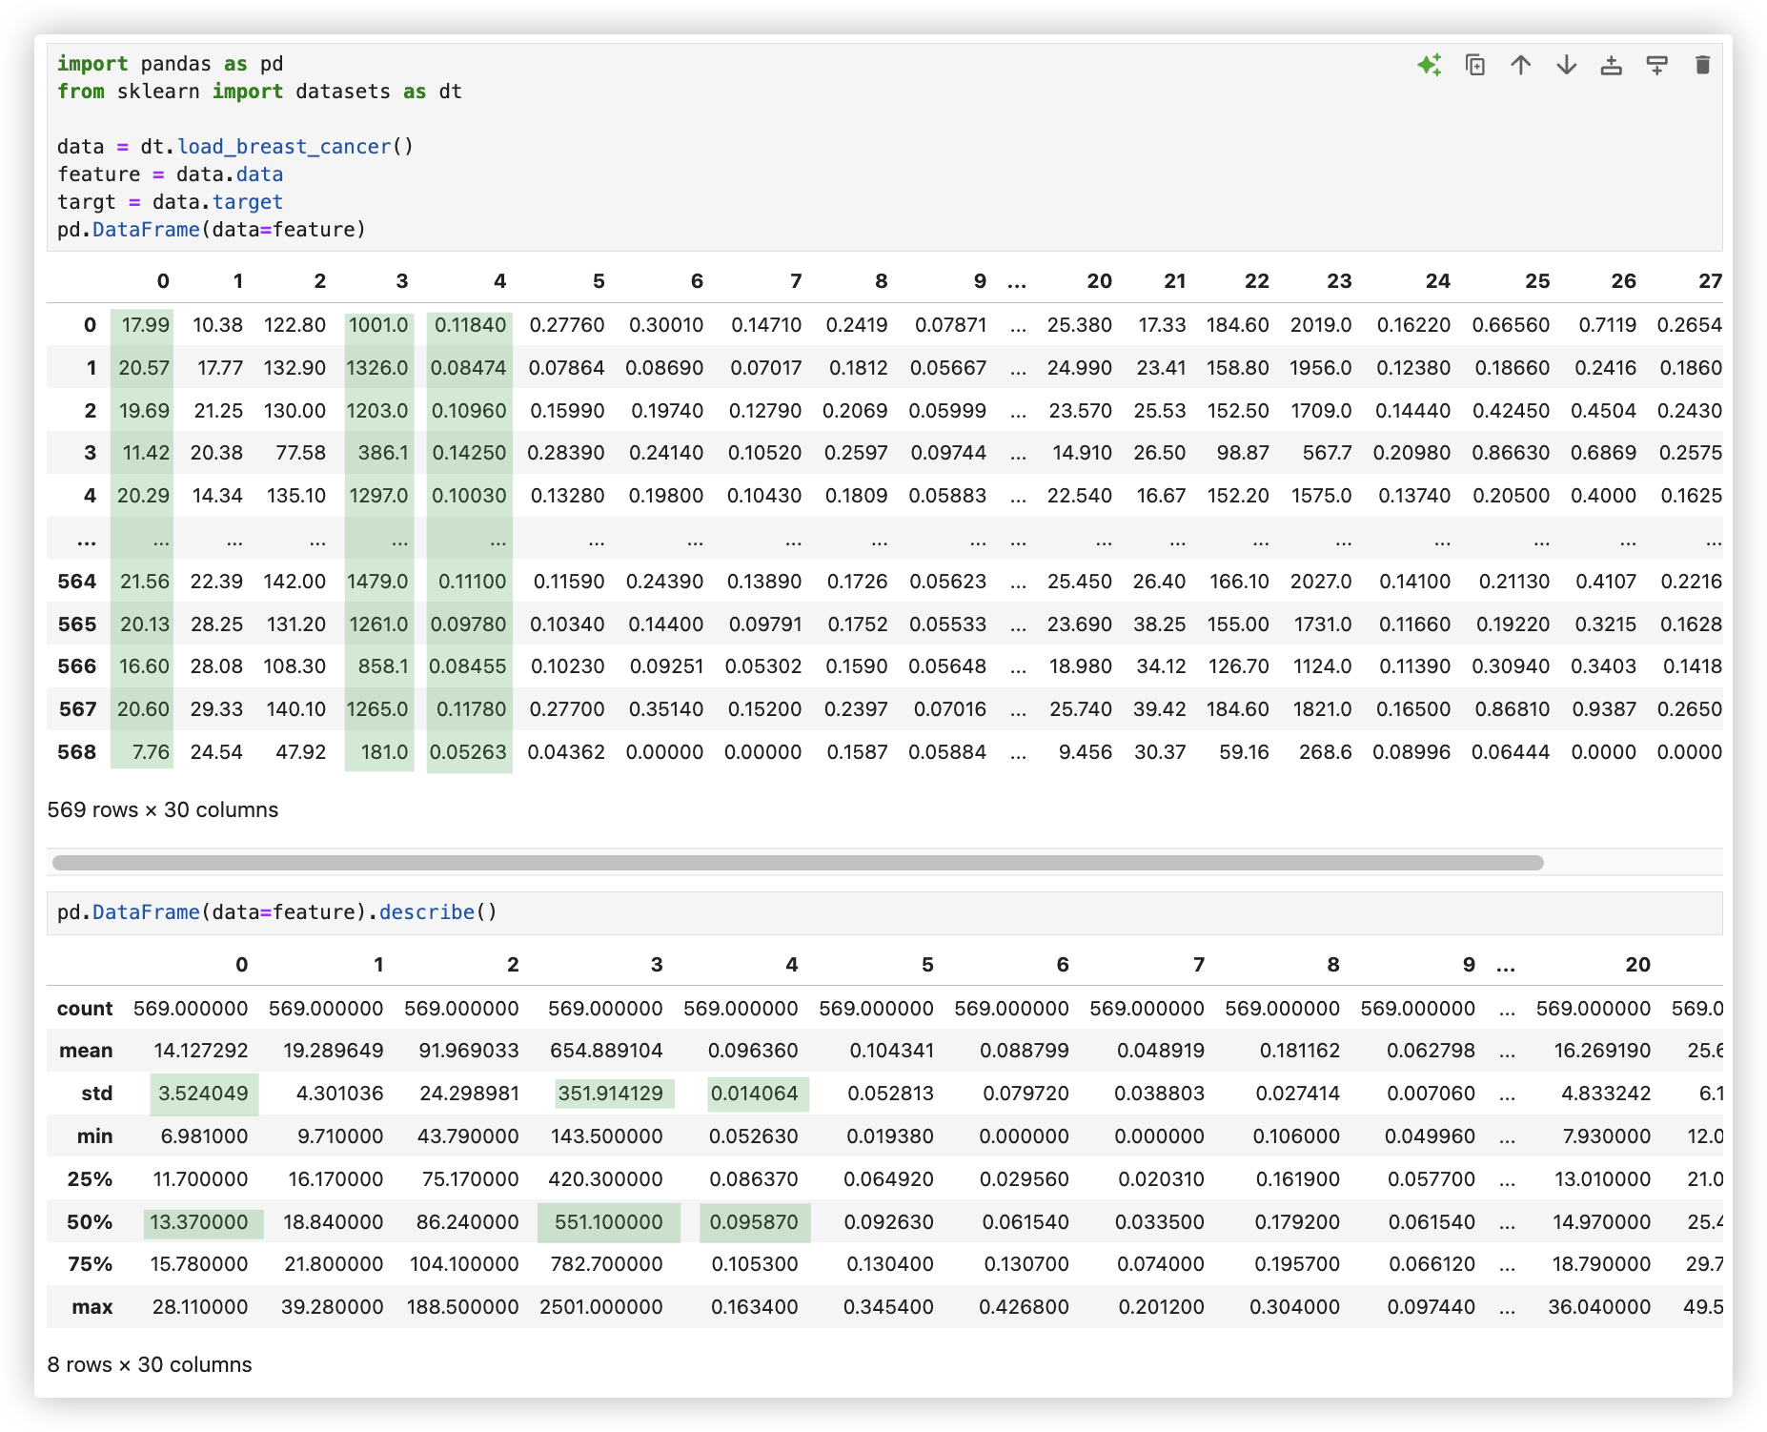Click the highlighted 50% value 551.100000
Viewport: 1767px width, 1432px height.
click(x=608, y=1222)
